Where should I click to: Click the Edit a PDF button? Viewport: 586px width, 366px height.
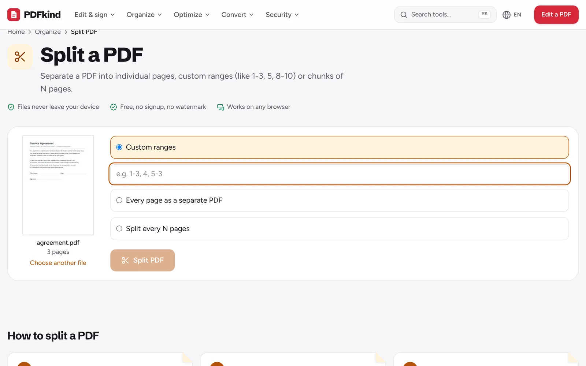pos(556,15)
